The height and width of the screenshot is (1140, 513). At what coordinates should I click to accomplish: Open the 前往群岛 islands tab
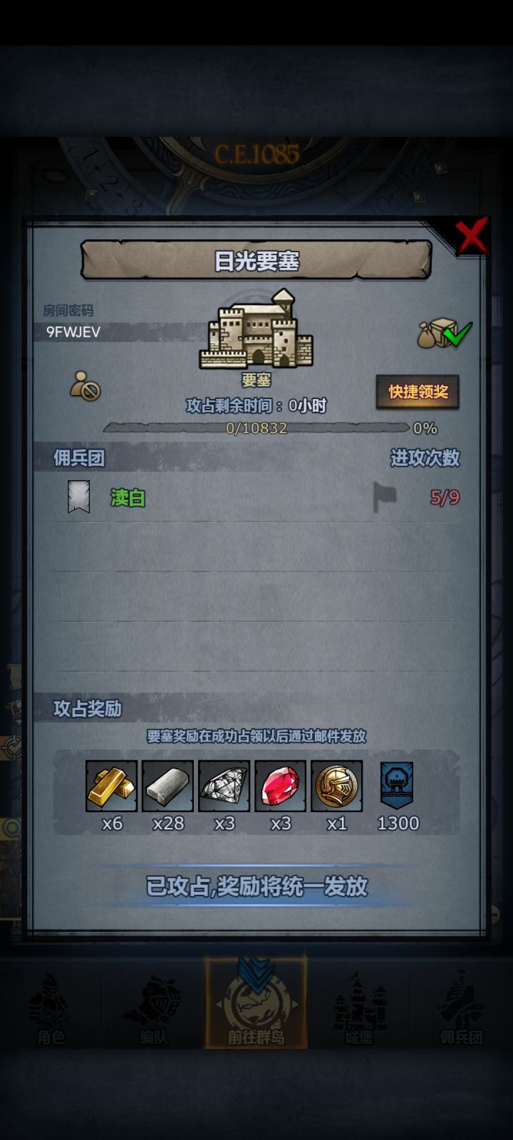coord(256,1003)
